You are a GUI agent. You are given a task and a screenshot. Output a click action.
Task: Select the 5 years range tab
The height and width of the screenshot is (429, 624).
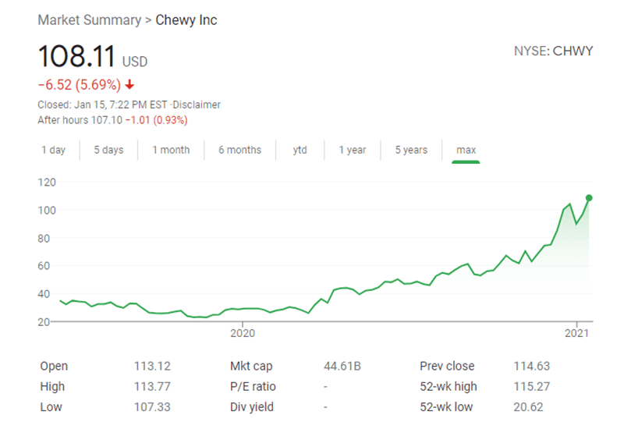411,151
